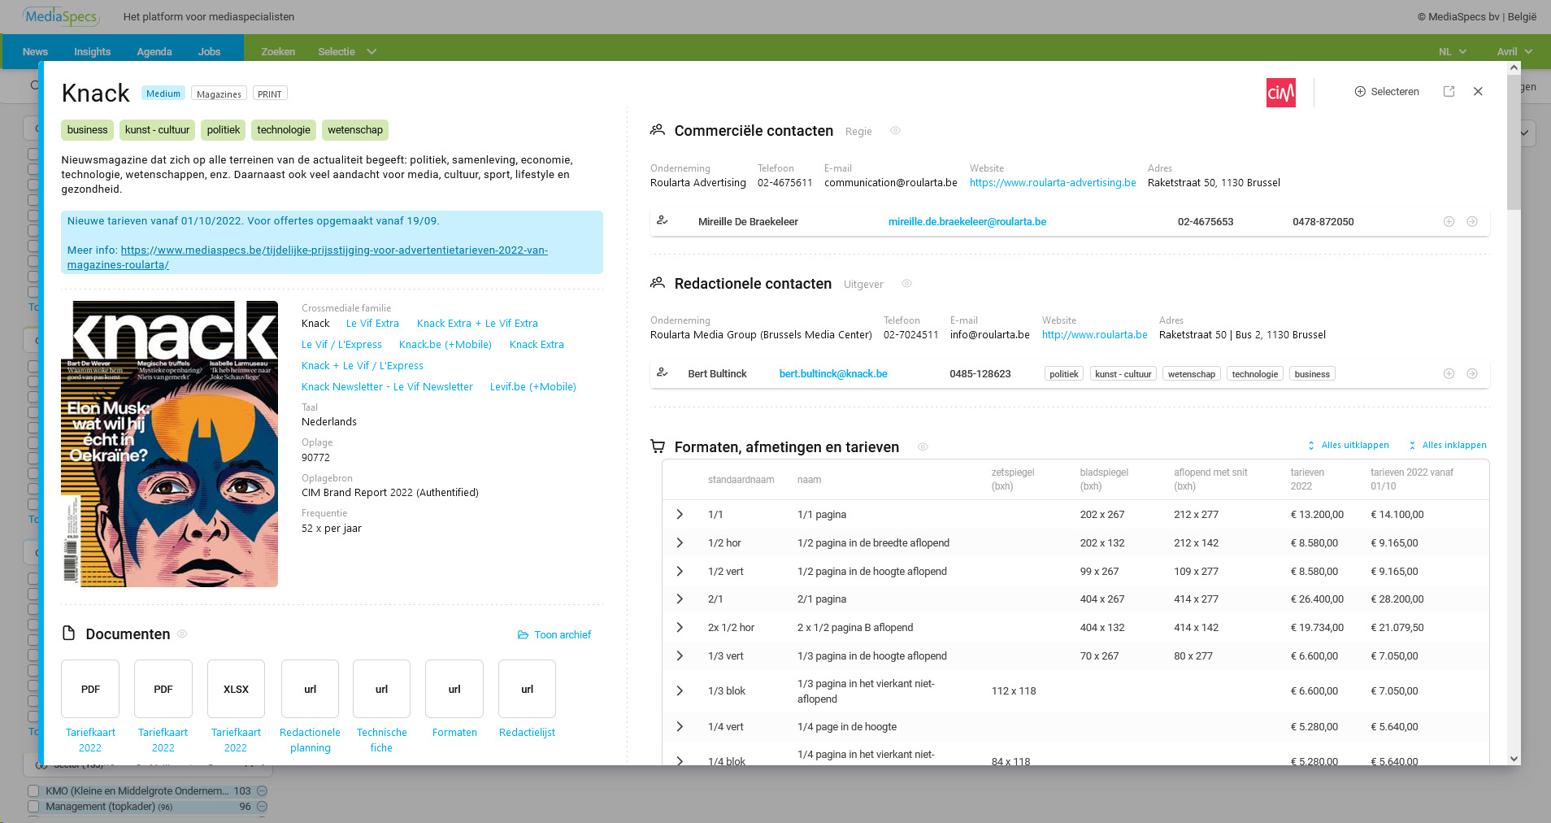Remove KMO filter with minus icon
The image size is (1551, 823).
262,790
